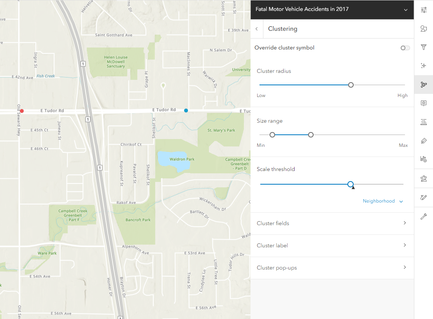Select the red accident point on Old Seward Hwy

click(x=22, y=111)
